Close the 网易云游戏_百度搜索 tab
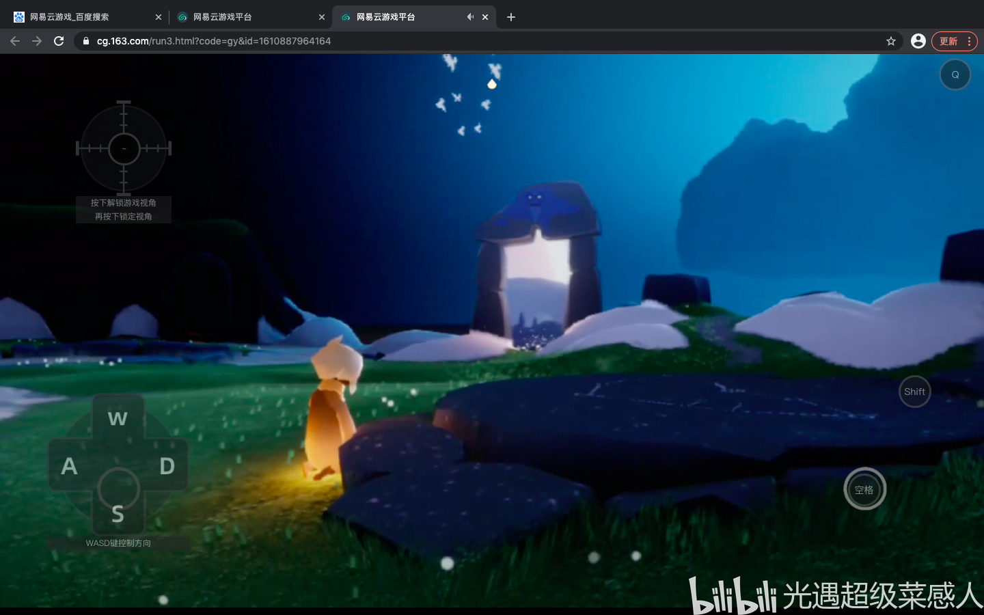 (159, 17)
